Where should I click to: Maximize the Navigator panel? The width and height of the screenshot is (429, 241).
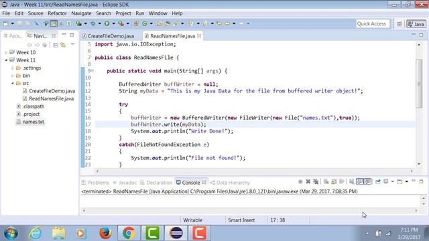[x=72, y=35]
